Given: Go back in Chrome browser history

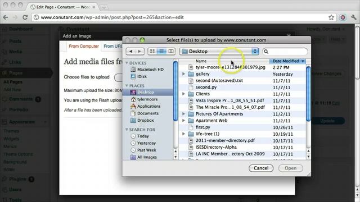Looking at the screenshot, I should click(6, 17).
